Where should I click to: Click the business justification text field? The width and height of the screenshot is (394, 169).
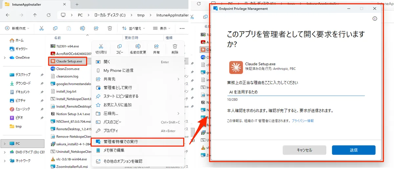click(296, 92)
